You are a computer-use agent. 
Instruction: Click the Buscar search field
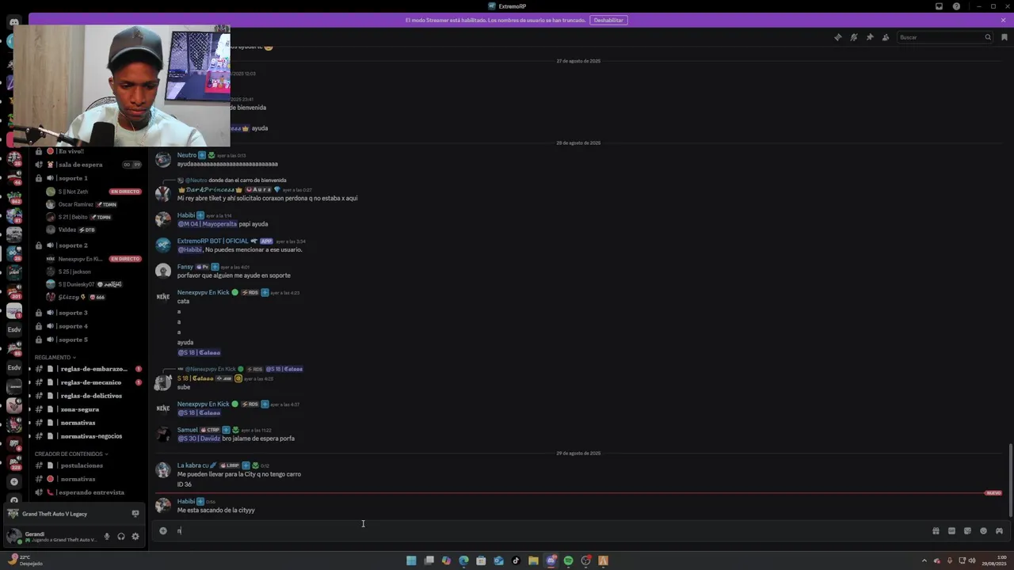(x=945, y=37)
